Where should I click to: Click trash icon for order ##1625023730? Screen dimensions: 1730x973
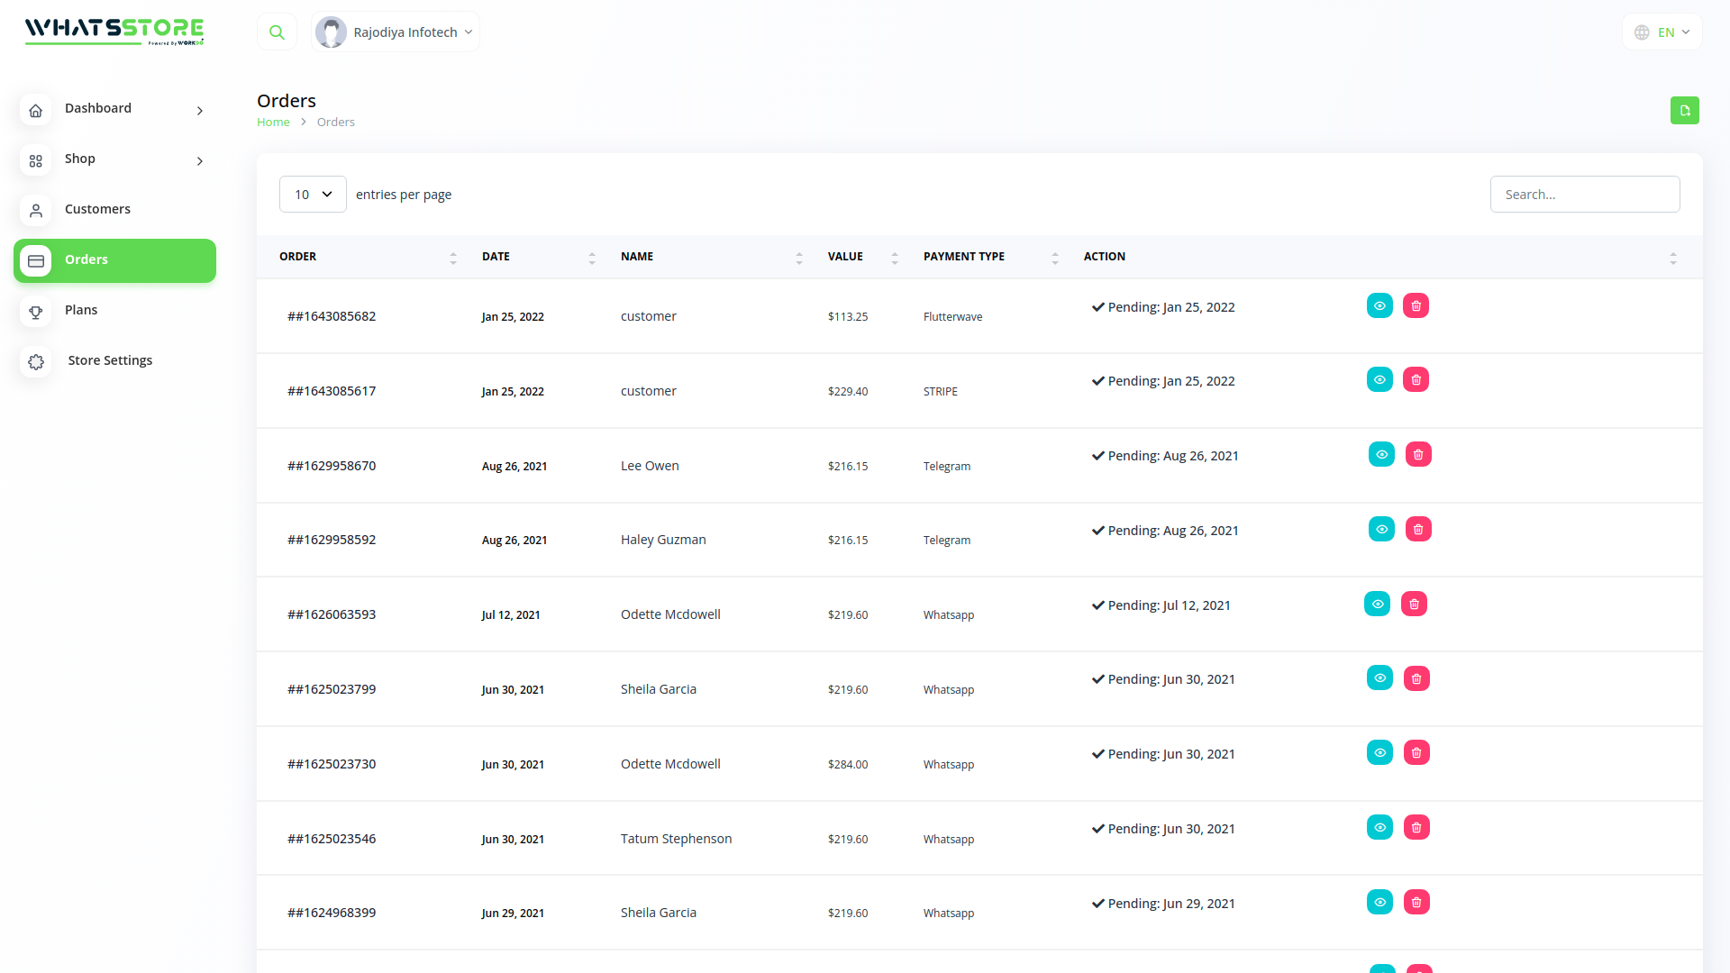[1416, 753]
